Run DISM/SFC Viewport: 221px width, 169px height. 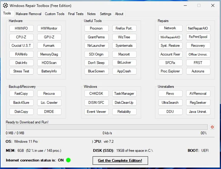pyautogui.click(x=97, y=103)
